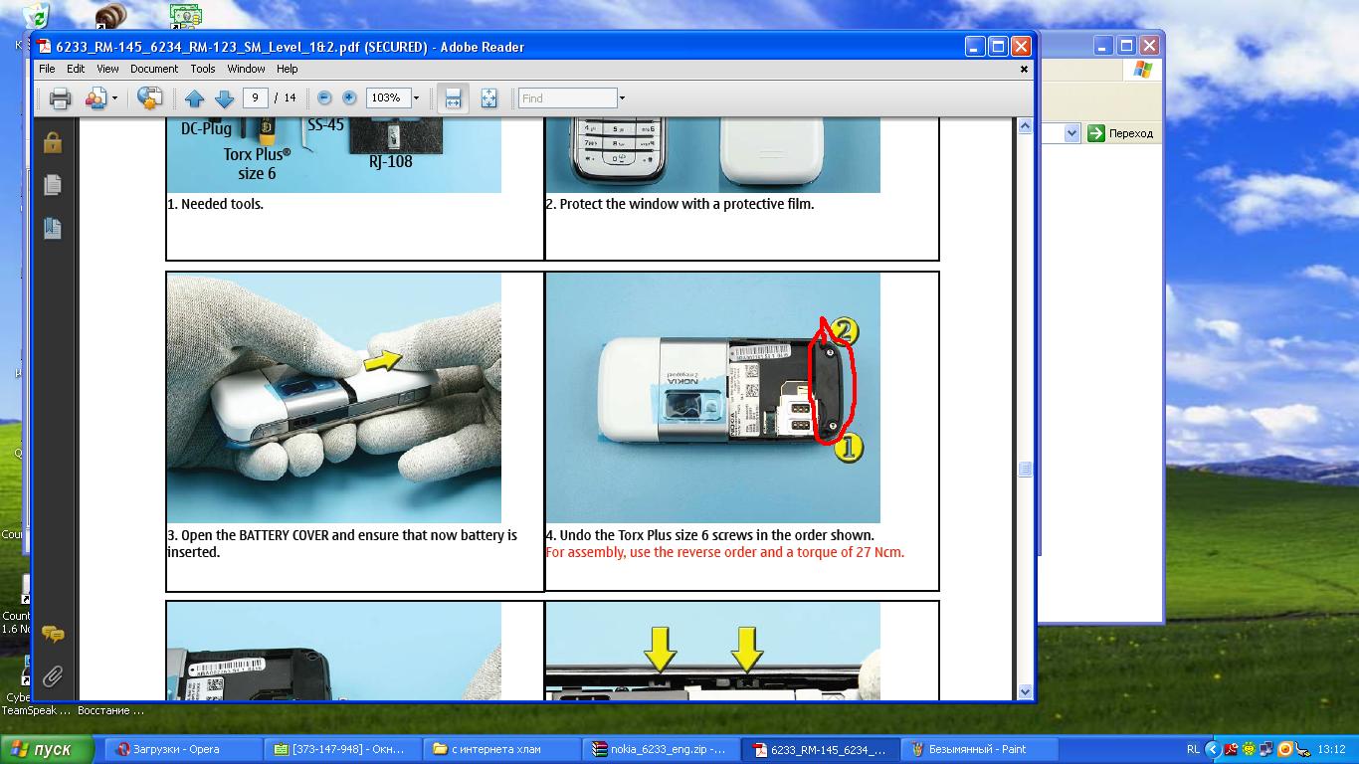Viewport: 1359px width, 764px height.
Task: Open the Document menu
Action: pos(154,69)
